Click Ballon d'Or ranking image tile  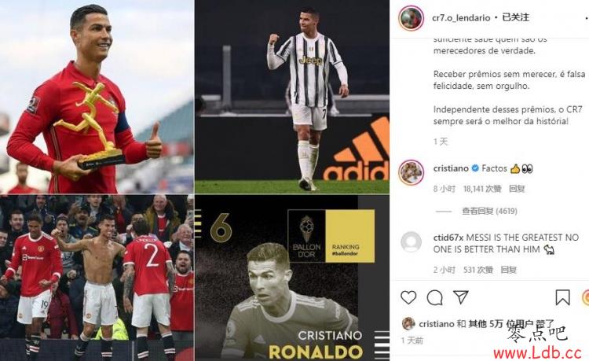pyautogui.click(x=292, y=278)
